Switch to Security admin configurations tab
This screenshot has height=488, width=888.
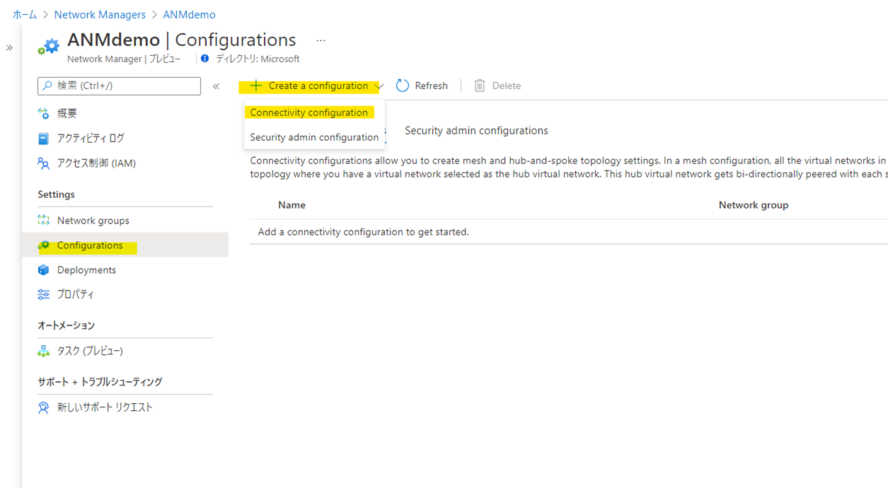point(476,131)
